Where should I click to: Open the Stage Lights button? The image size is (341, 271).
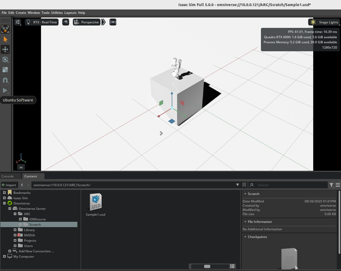[323, 22]
